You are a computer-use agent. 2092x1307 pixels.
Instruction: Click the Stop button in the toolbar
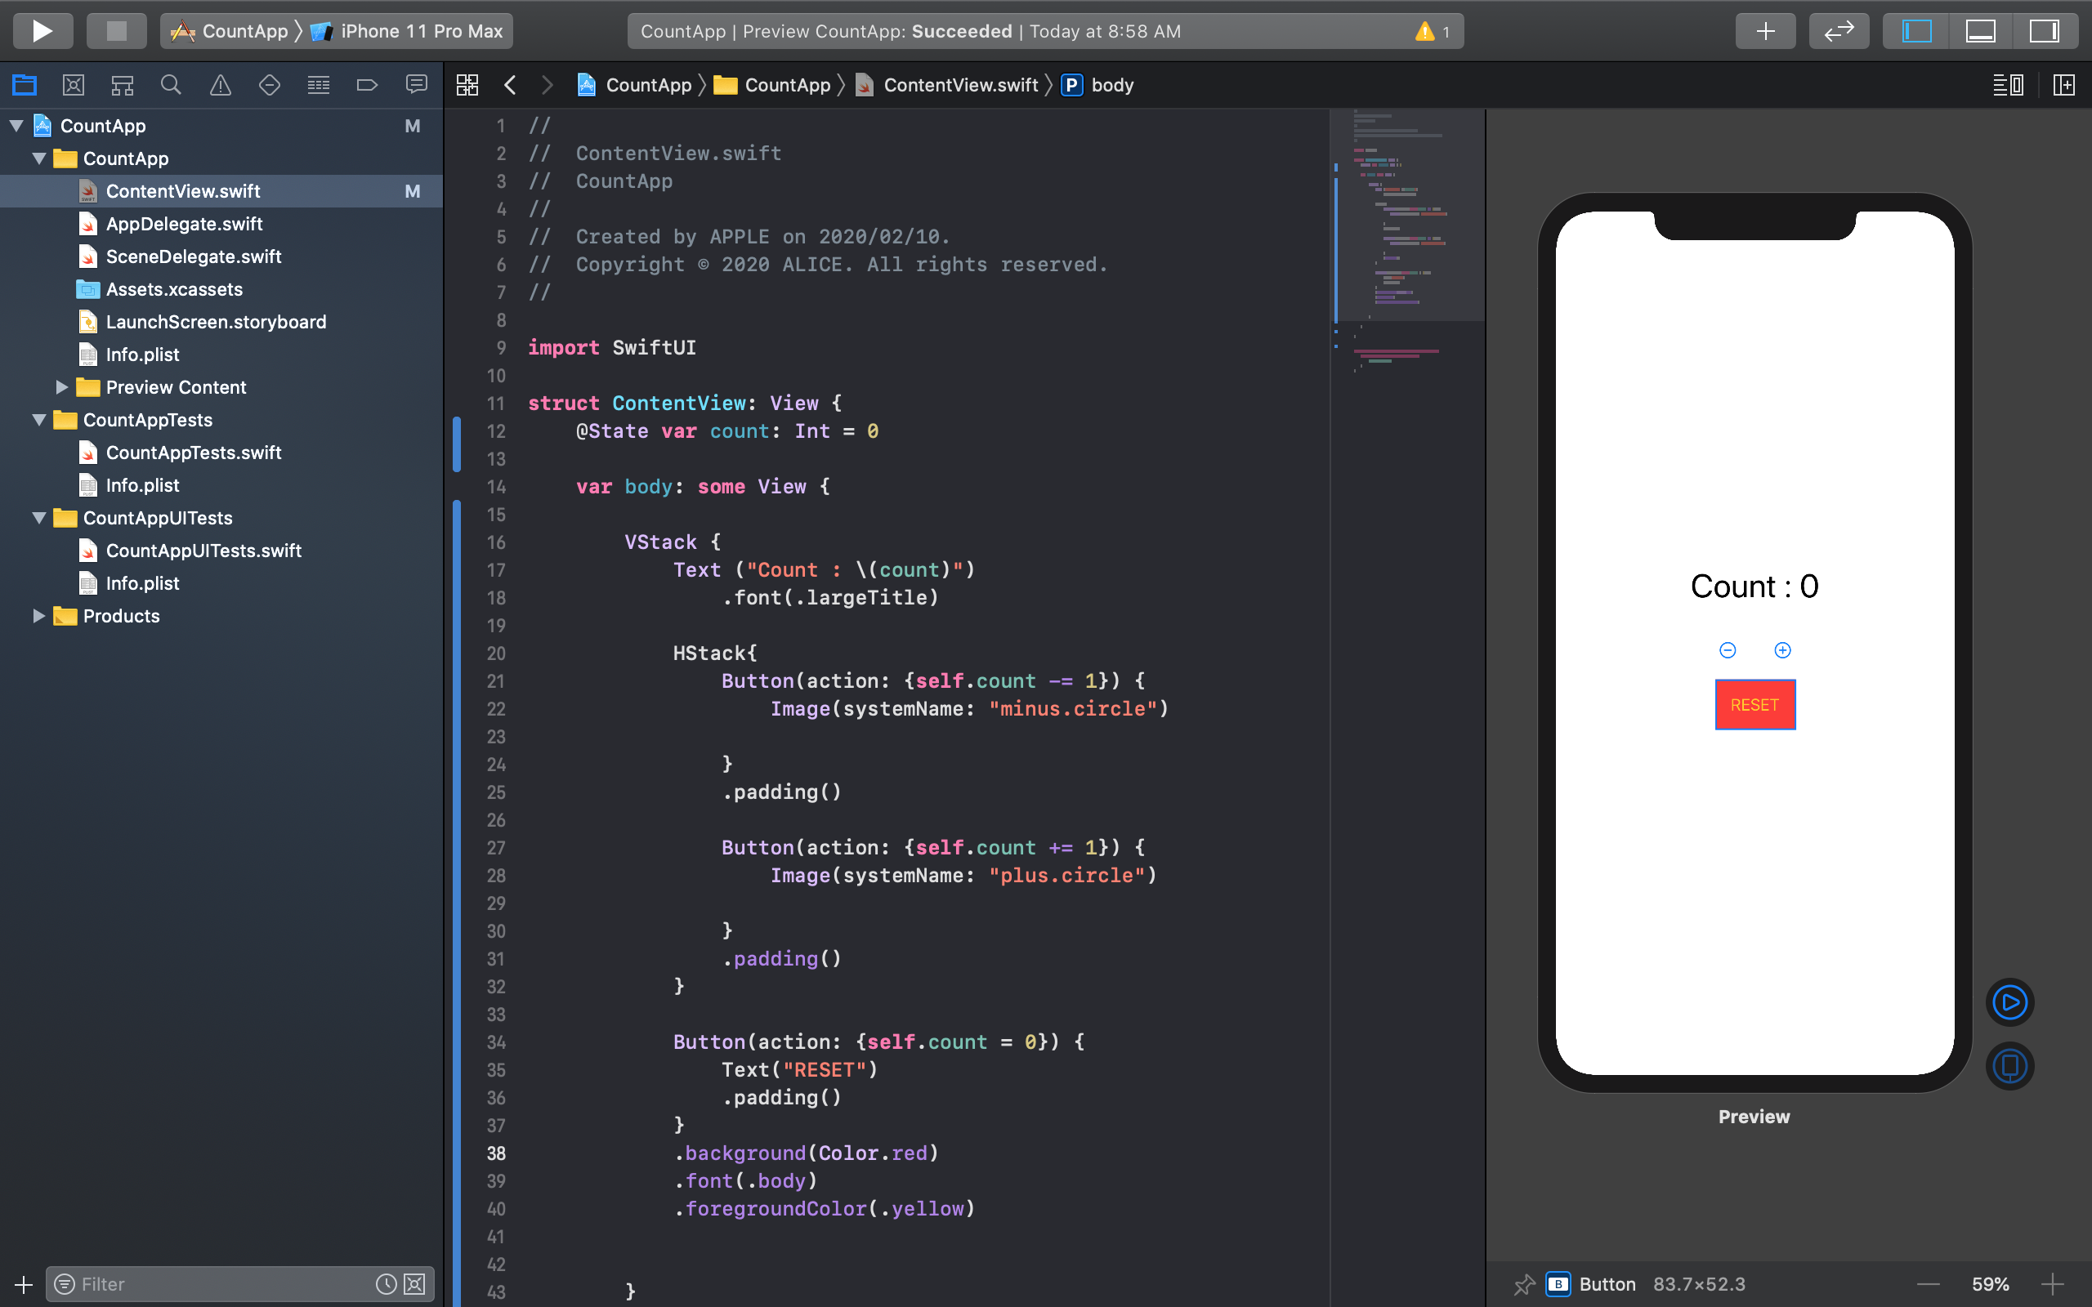(116, 31)
